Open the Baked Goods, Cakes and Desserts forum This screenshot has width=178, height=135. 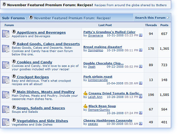click(x=48, y=44)
